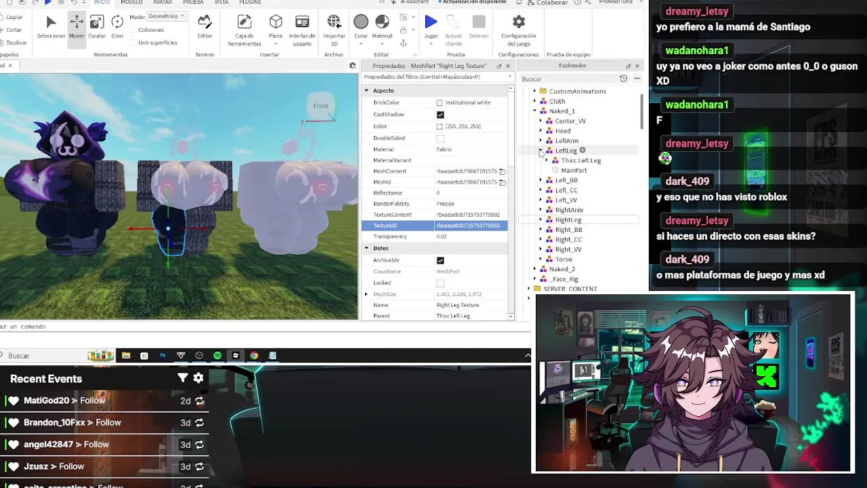This screenshot has height=488, width=867.
Task: Open the terrain Editor
Action: point(205,27)
